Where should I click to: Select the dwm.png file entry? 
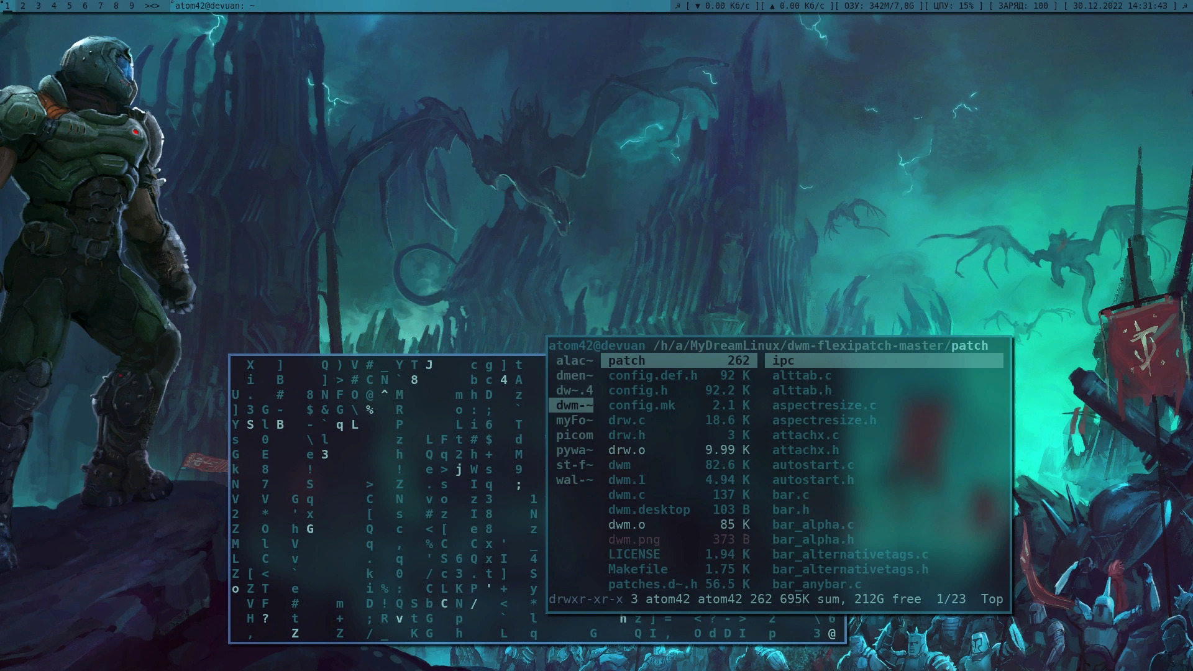pos(634,539)
